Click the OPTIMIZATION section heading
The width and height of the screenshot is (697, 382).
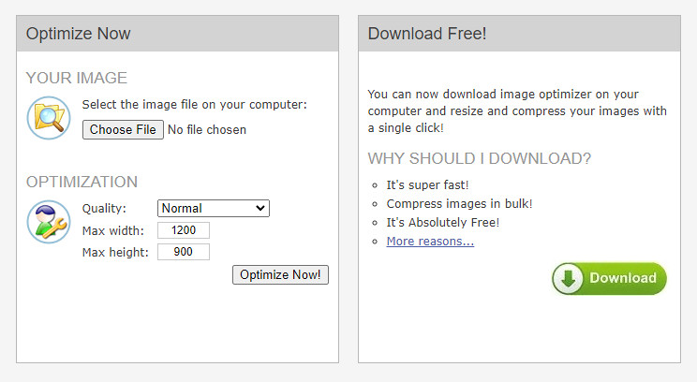click(x=82, y=182)
